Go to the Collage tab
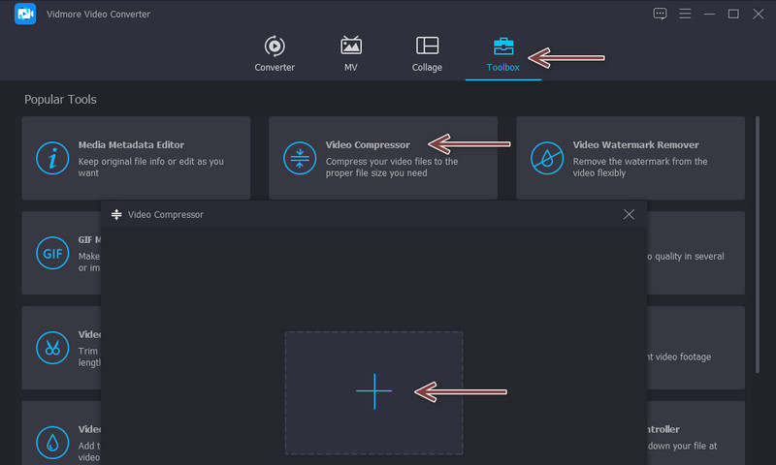Screen dimensions: 776x465 (427, 53)
